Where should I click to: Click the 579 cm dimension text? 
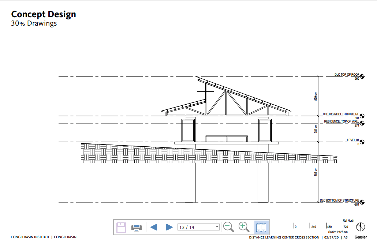[x=316, y=97]
